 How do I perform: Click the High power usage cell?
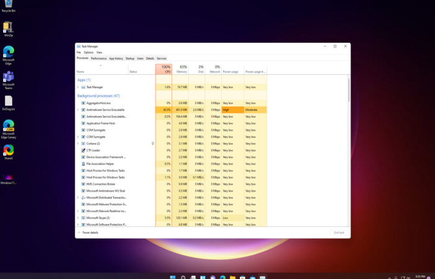pyautogui.click(x=233, y=110)
